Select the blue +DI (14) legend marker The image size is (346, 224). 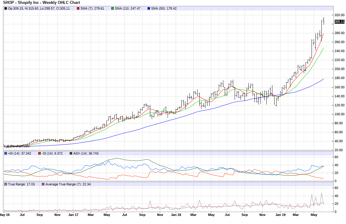pos(5,153)
